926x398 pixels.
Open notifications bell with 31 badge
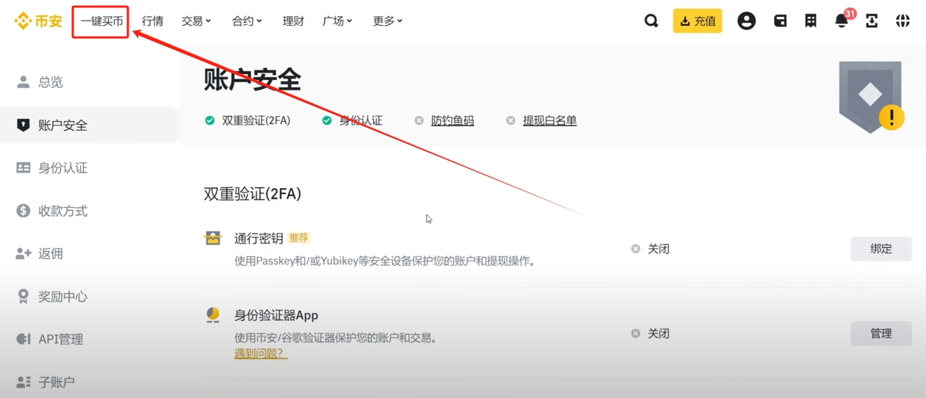pos(843,20)
